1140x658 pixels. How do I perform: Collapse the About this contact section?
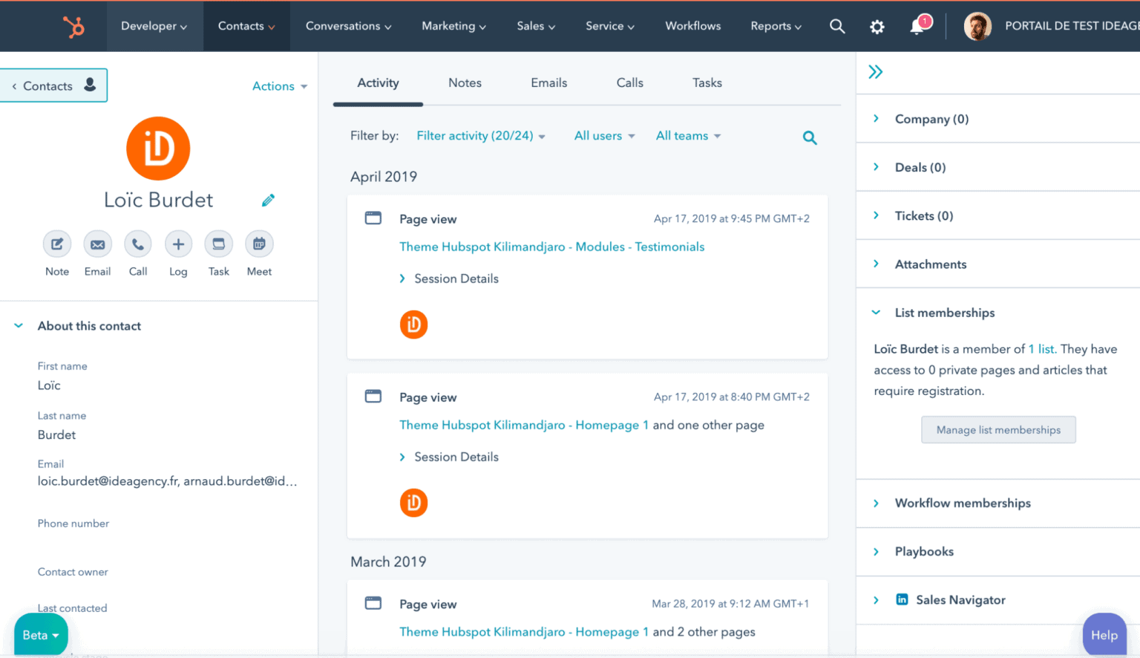[19, 326]
